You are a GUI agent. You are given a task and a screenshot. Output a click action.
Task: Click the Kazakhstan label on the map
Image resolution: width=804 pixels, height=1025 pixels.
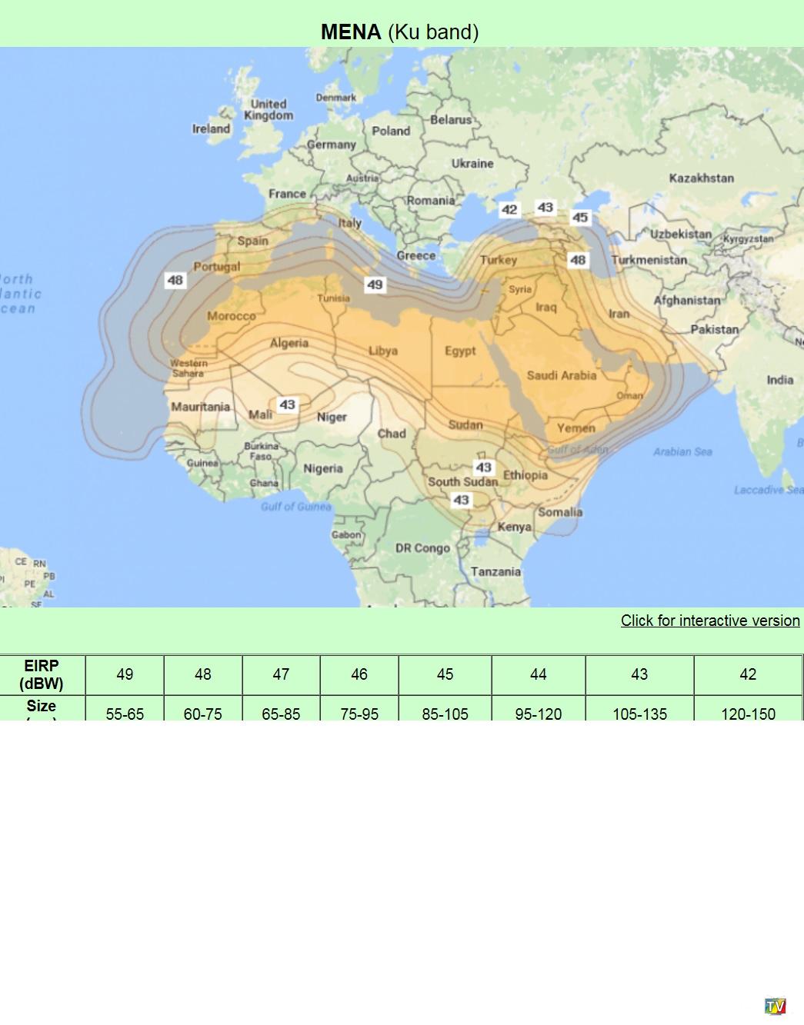(x=701, y=178)
